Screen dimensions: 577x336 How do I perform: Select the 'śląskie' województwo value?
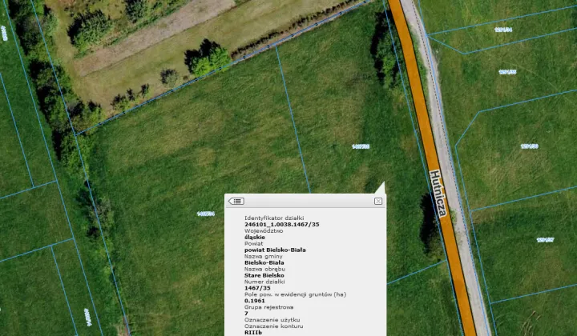(255, 238)
